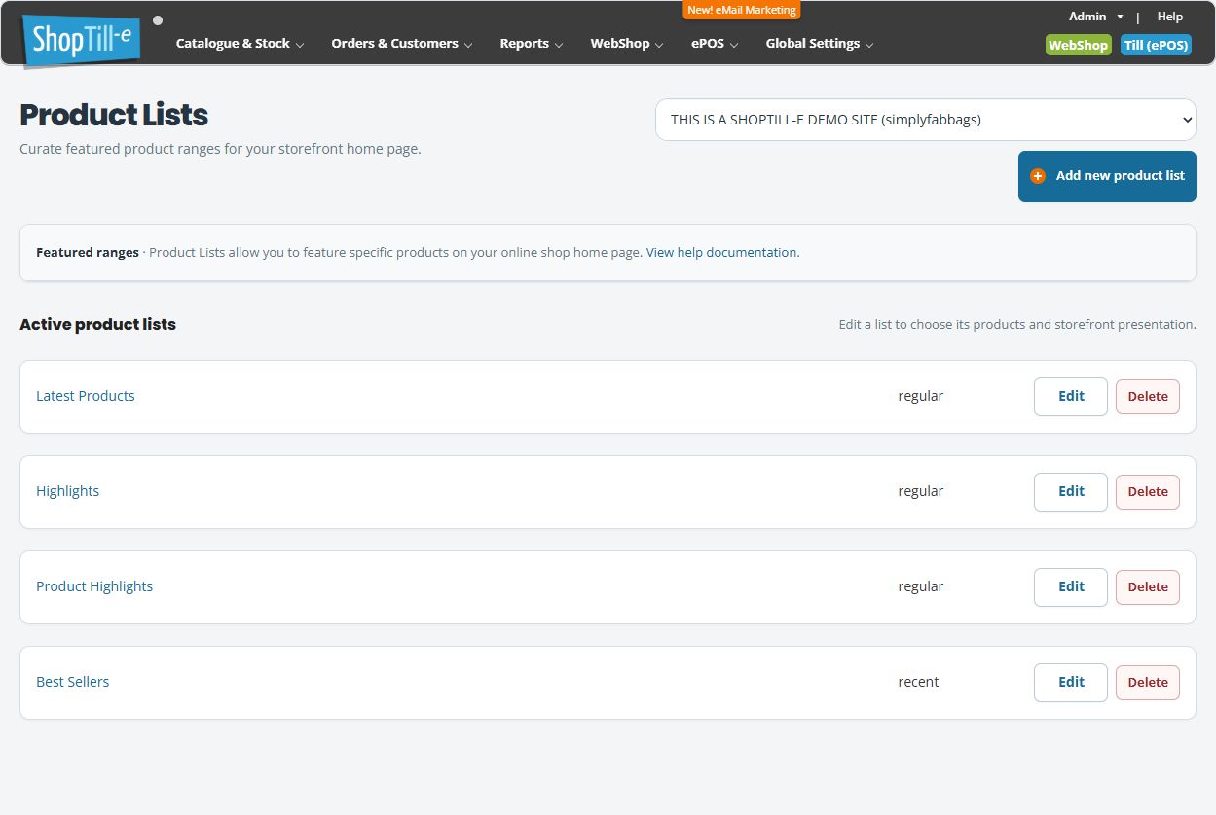
Task: Expand the Admin account dropdown
Action: (x=1095, y=17)
